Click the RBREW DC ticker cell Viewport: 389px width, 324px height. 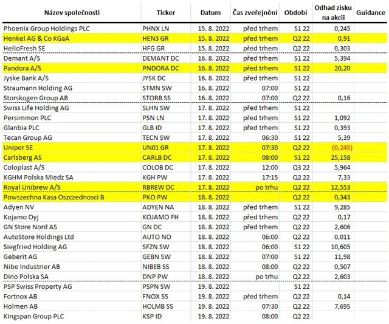tap(159, 187)
